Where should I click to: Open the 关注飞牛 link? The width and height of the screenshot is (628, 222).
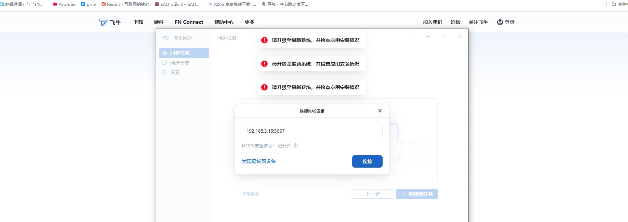point(478,22)
